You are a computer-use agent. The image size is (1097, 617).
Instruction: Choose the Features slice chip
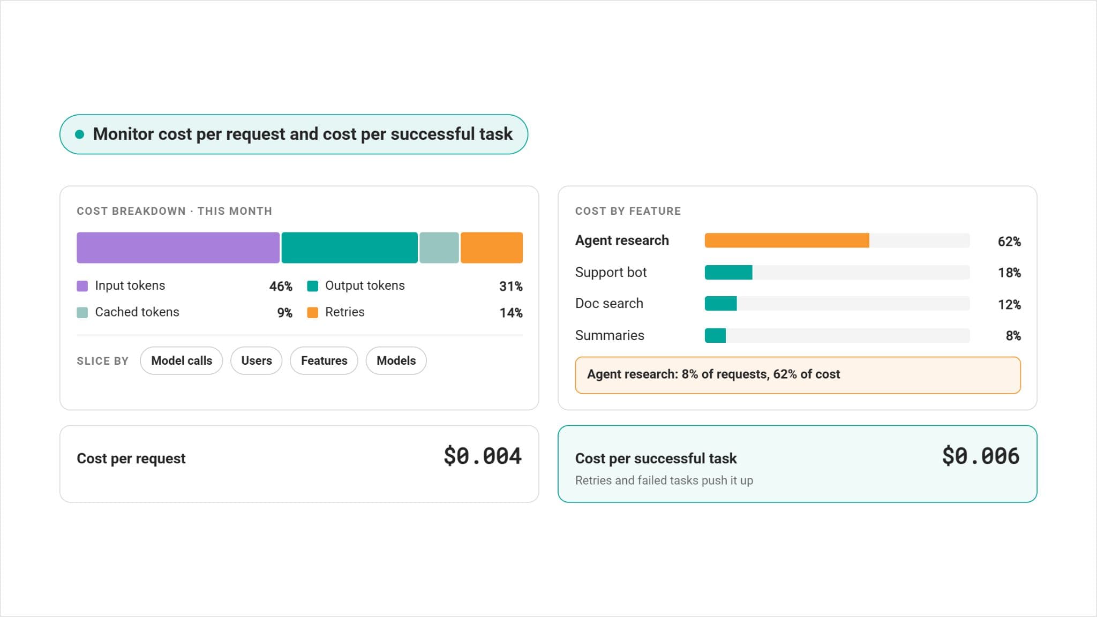324,360
